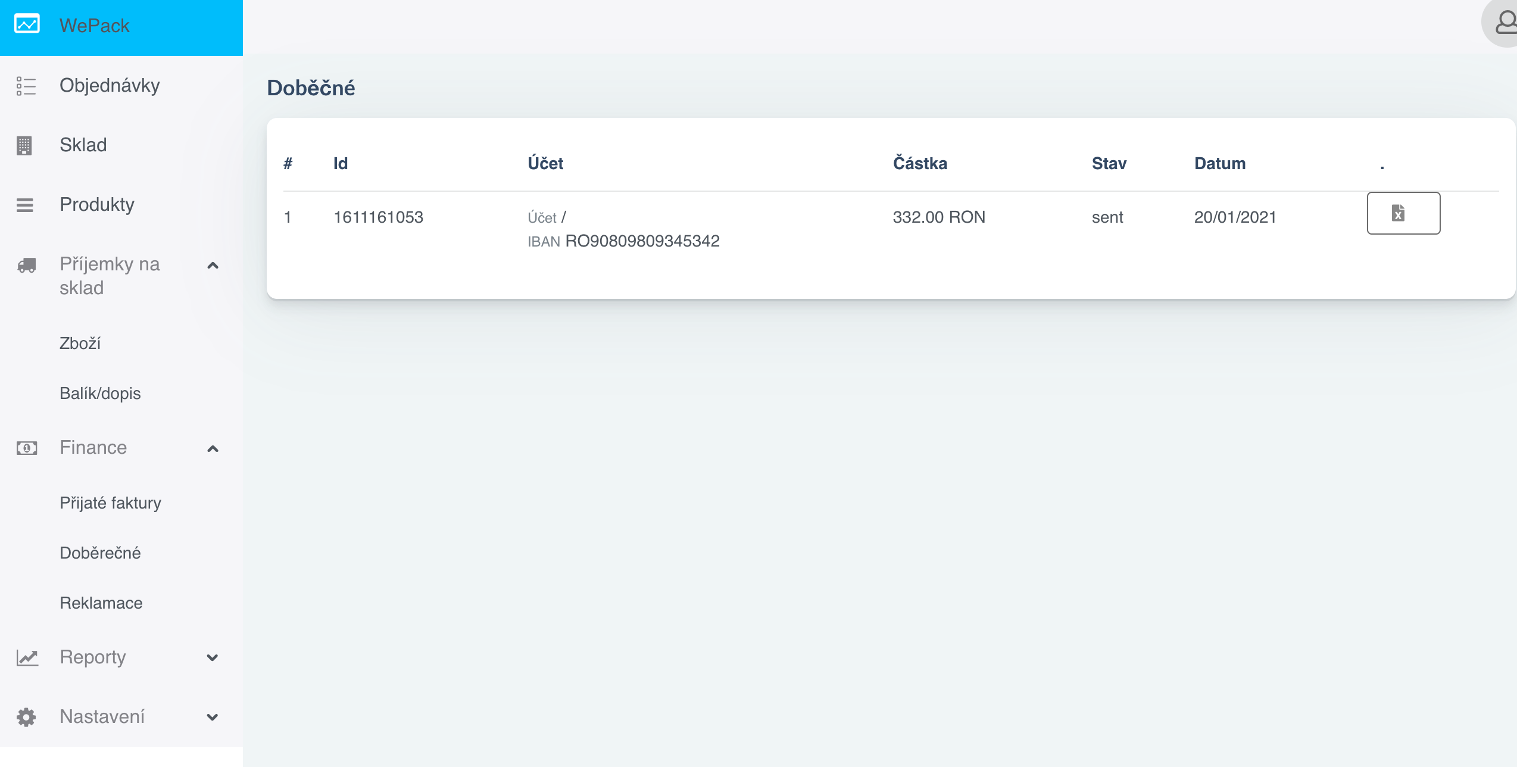Click the Stav column header
Screen dimensions: 1517x767
1109,163
